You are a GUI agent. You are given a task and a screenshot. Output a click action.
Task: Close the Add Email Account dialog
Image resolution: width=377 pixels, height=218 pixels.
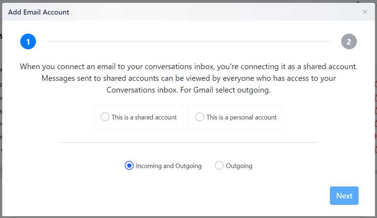(365, 12)
